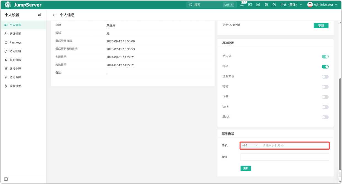Click the 访问密钥 key icon in sidebar
Image resolution: width=342 pixels, height=184 pixels.
click(x=6, y=51)
